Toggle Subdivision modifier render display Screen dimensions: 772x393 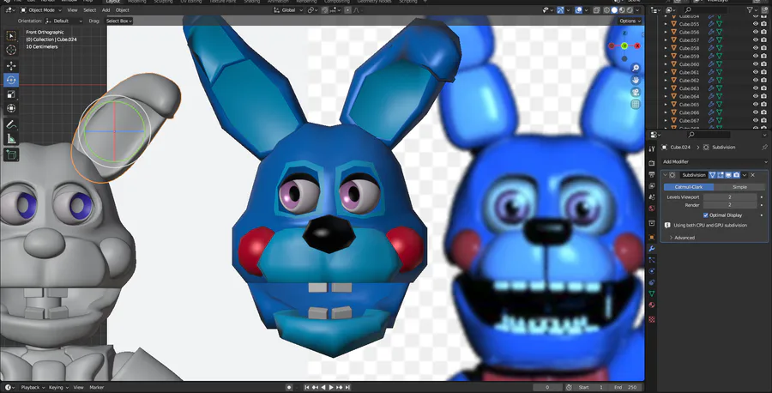coord(737,175)
